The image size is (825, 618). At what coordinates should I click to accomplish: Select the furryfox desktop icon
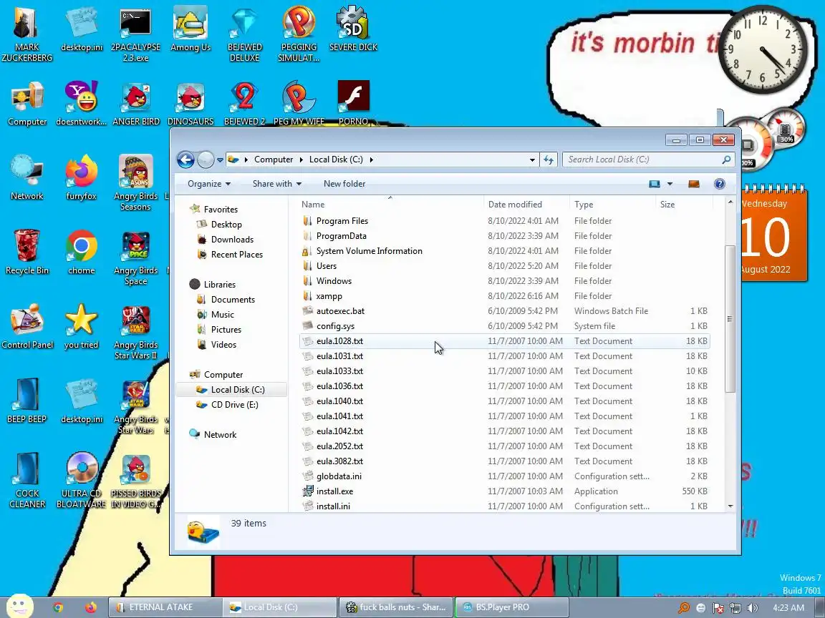pyautogui.click(x=82, y=178)
